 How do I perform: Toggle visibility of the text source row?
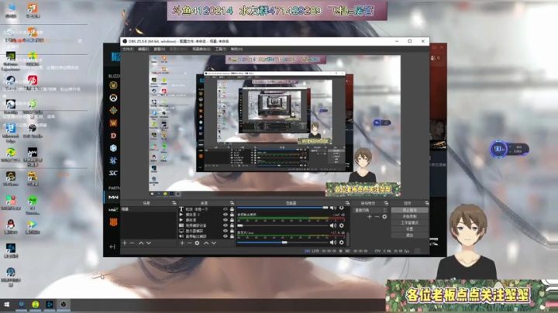point(226,209)
